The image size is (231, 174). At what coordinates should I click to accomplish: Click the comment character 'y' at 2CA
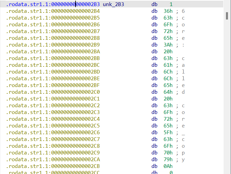coord(183,160)
